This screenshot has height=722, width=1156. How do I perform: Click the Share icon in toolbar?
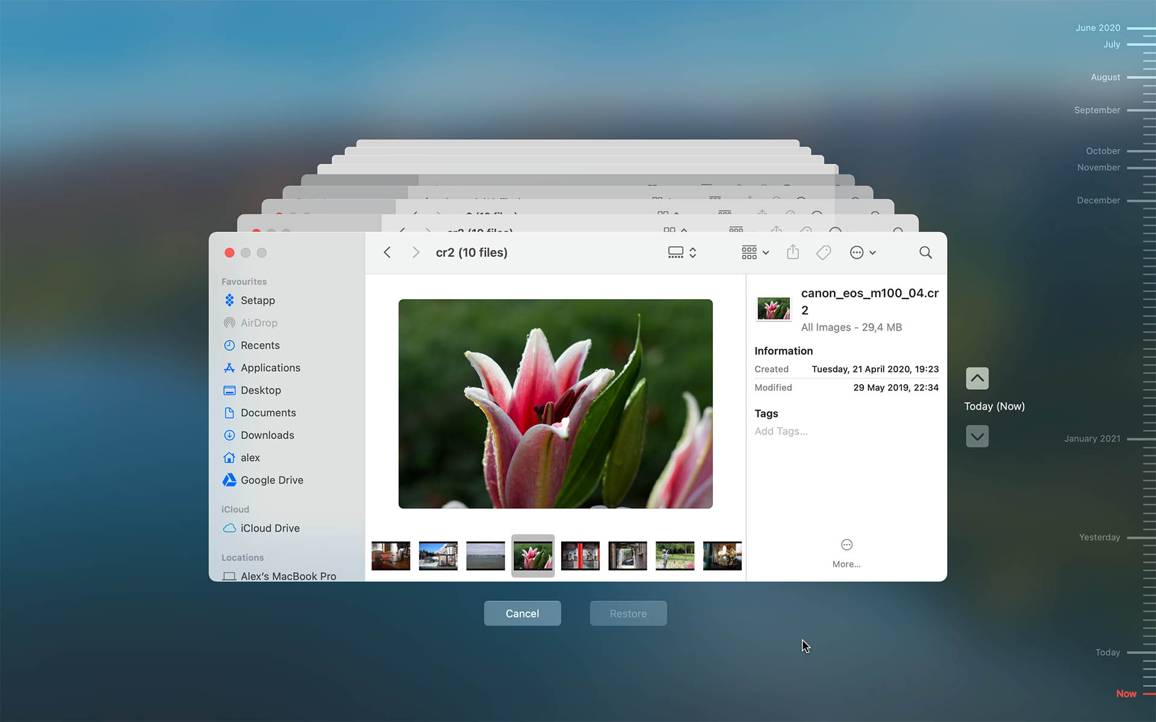[x=793, y=252]
